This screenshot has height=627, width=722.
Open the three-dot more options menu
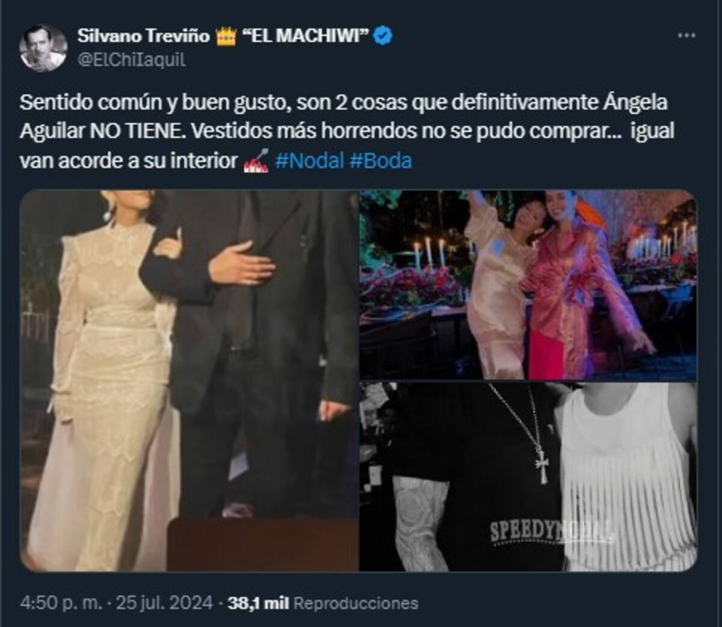pyautogui.click(x=686, y=35)
